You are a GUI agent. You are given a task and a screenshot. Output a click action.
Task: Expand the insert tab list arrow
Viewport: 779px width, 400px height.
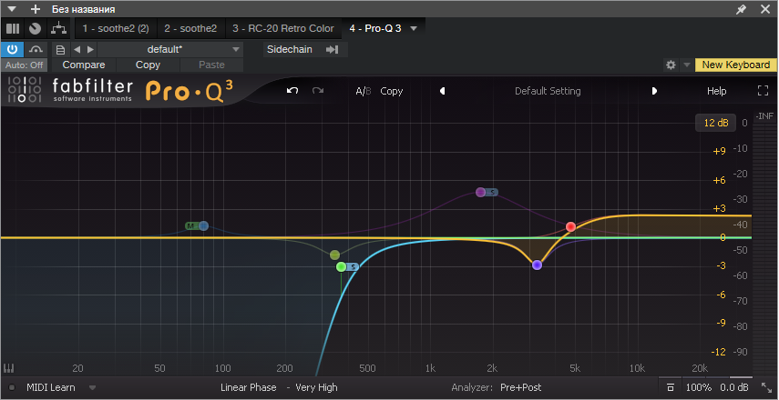click(x=414, y=28)
